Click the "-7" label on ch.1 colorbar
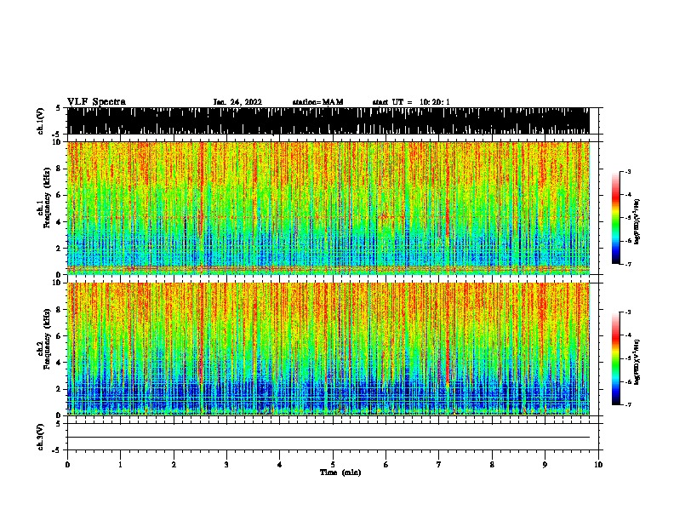The height and width of the screenshot is (521, 674). [627, 264]
